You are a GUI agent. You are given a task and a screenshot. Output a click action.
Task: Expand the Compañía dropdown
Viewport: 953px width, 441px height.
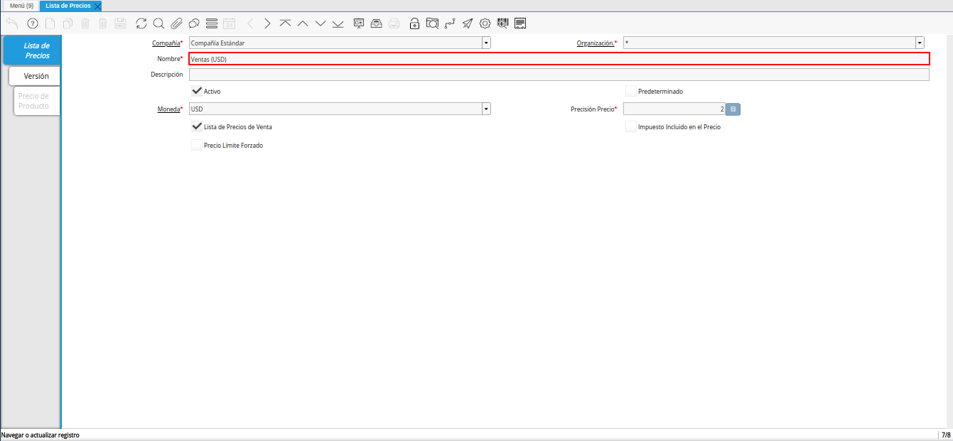click(x=486, y=43)
